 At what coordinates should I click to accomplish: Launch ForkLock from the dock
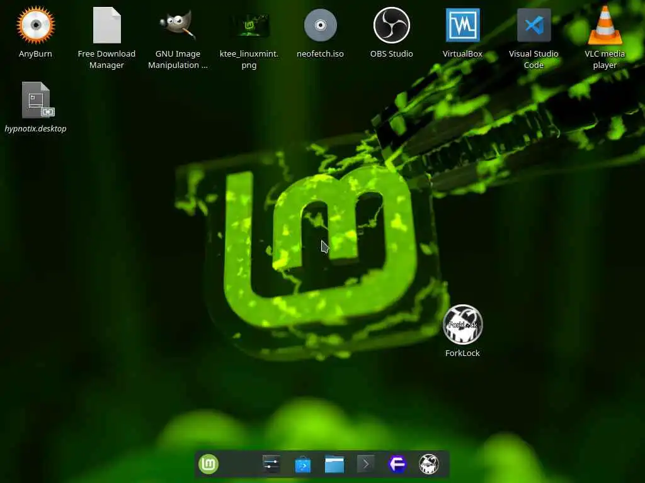pyautogui.click(x=428, y=464)
